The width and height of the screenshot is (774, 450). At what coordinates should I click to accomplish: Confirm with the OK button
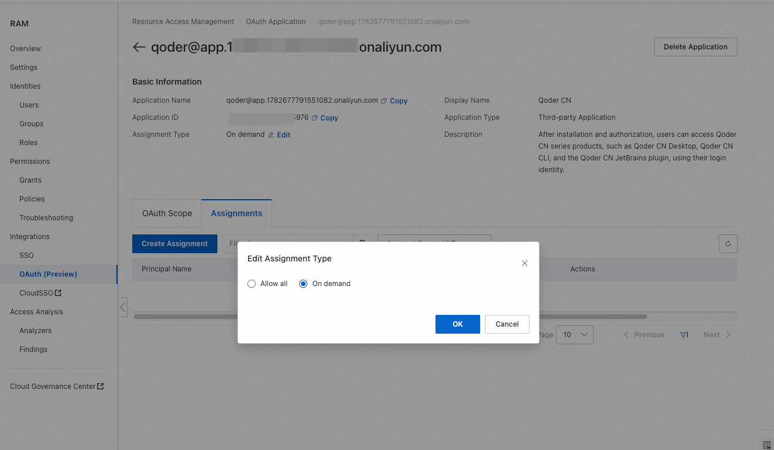(458, 324)
